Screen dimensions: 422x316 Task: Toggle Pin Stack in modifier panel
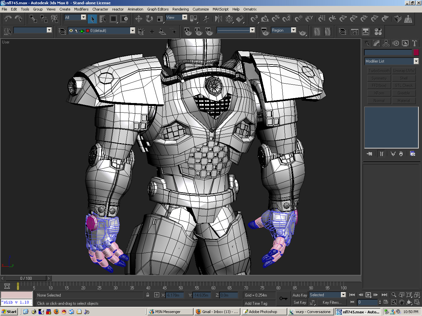tap(369, 154)
